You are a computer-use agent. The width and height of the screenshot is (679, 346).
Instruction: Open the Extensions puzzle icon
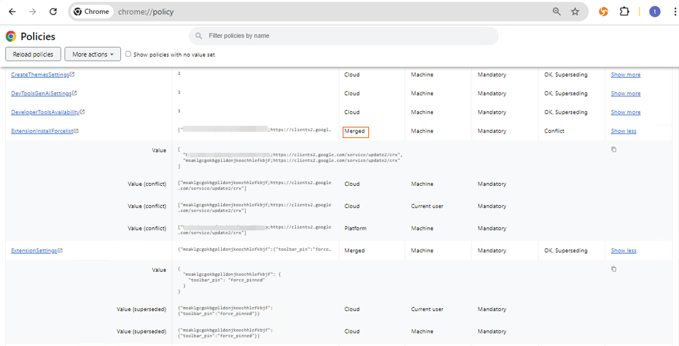pyautogui.click(x=624, y=12)
